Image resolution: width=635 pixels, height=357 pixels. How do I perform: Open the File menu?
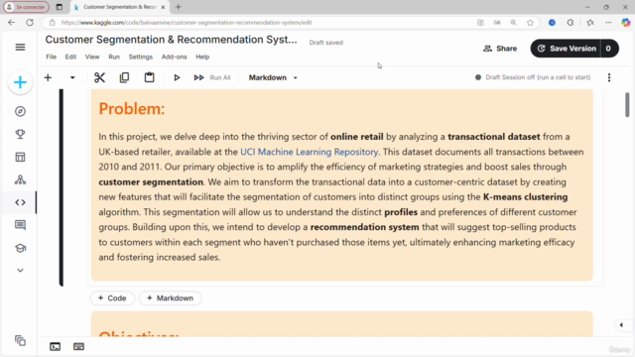[51, 57]
